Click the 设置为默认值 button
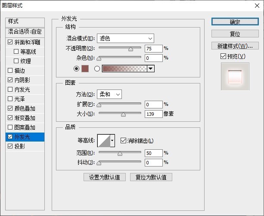 [105, 177]
